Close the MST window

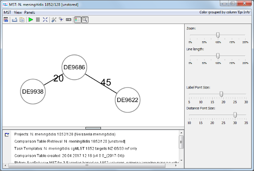[245, 4]
